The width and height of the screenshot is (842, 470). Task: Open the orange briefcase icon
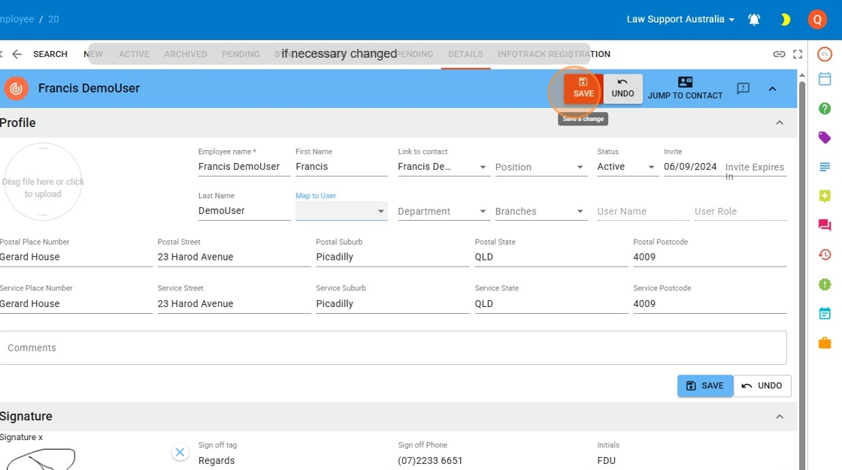825,343
